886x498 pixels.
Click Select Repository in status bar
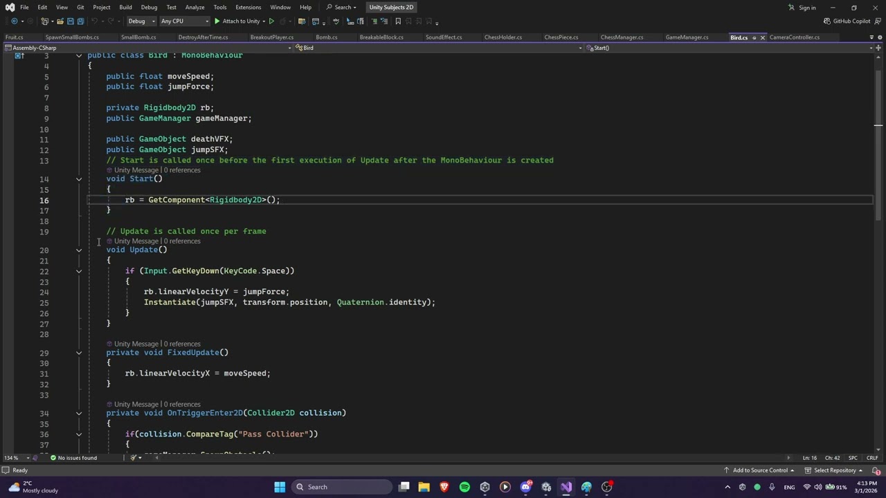pos(835,470)
